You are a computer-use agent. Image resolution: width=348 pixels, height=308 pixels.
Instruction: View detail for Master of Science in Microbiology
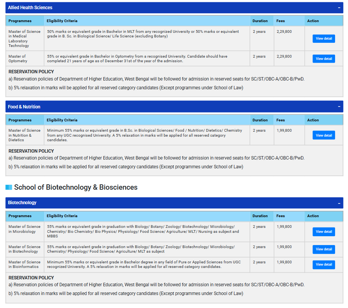(323, 232)
